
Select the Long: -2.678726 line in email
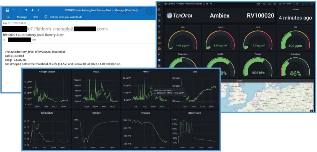(15, 60)
